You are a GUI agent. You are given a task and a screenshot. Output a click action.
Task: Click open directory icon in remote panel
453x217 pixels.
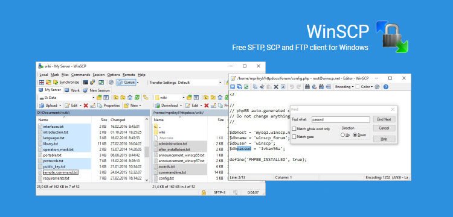pos(189,98)
